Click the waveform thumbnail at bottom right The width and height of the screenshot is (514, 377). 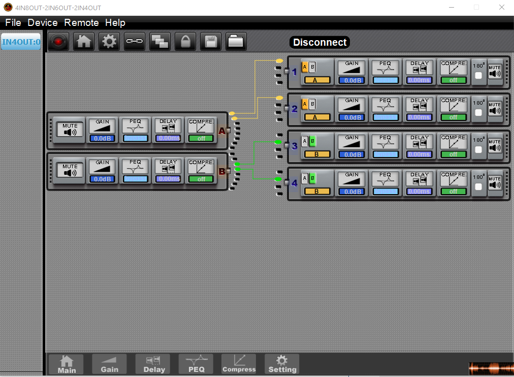click(491, 368)
